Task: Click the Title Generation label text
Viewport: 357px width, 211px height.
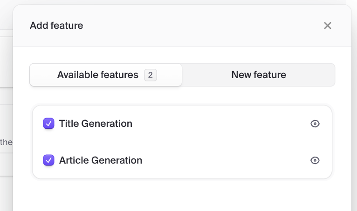Action: [x=96, y=124]
